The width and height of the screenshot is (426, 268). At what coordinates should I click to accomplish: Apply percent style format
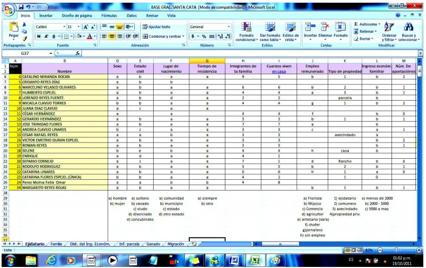[204, 36]
